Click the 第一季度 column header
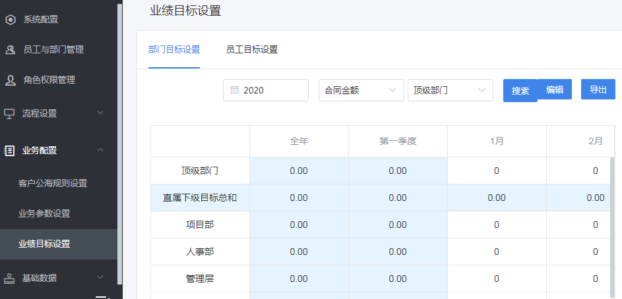Viewport: 622px width, 299px height. tap(398, 141)
